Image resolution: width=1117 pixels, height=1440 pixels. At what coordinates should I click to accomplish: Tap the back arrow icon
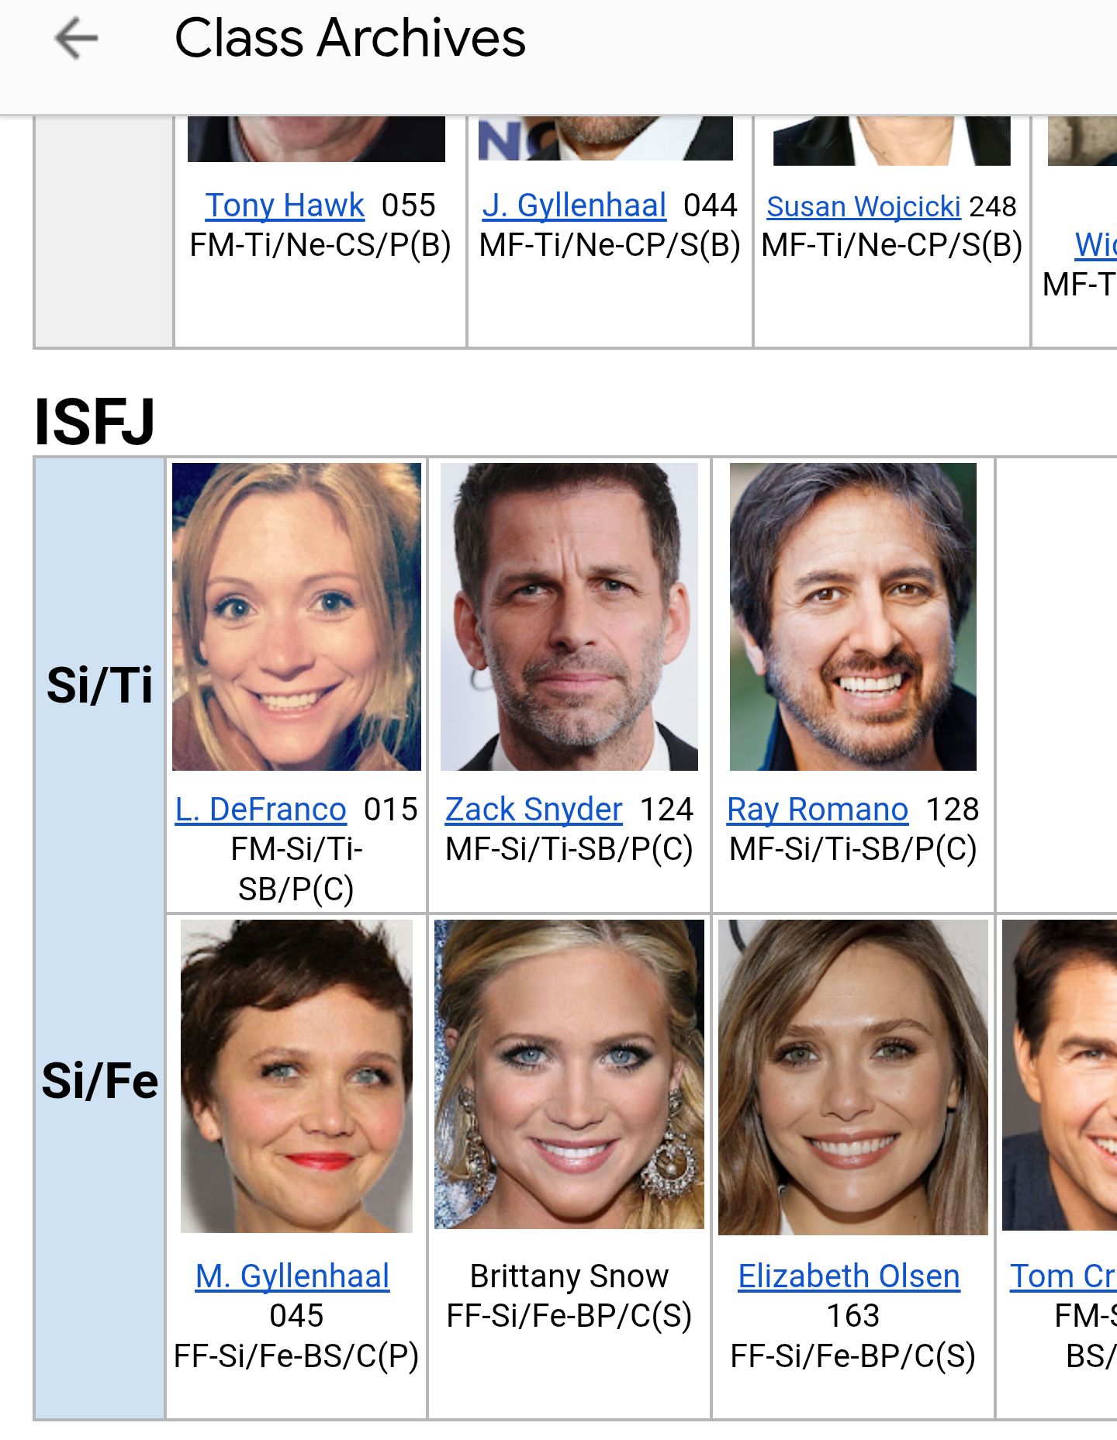coord(76,38)
